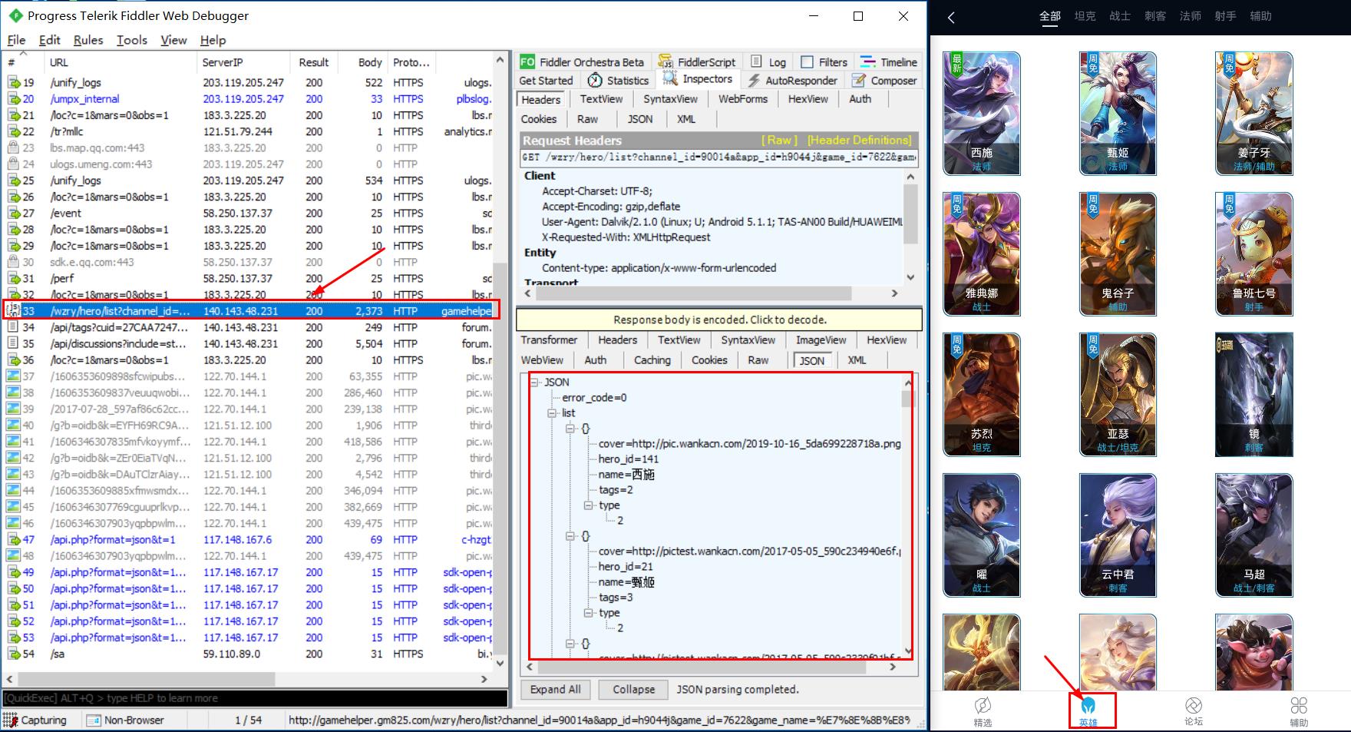The height and width of the screenshot is (732, 1351).
Task: Open the Get Started tab
Action: pyautogui.click(x=546, y=81)
